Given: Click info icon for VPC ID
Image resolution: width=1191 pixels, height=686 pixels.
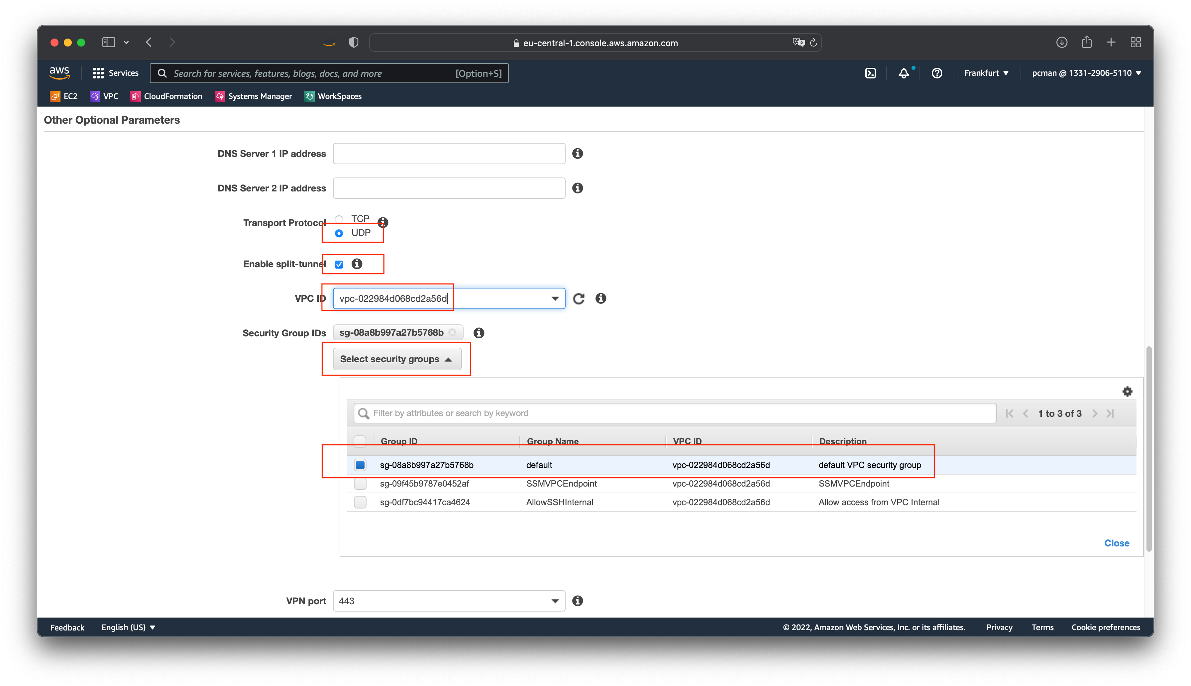Looking at the screenshot, I should [x=600, y=298].
